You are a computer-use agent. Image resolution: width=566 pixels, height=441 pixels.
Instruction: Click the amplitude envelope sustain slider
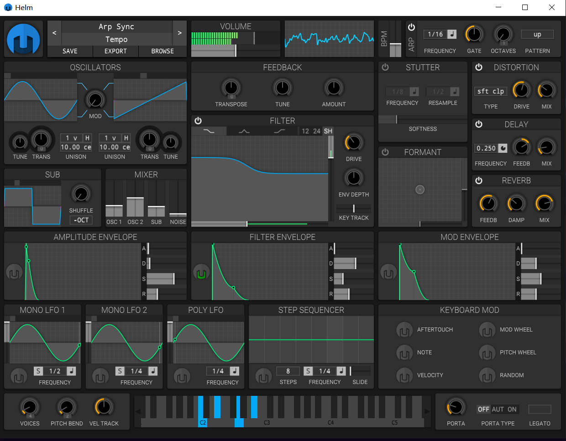167,279
